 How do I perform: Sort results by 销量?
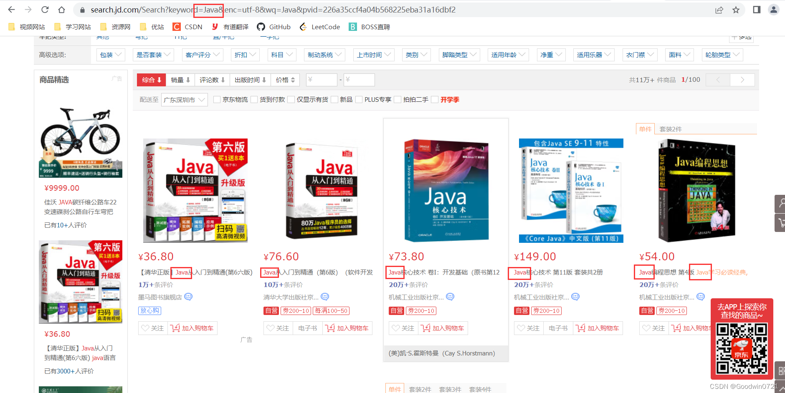[x=180, y=80]
